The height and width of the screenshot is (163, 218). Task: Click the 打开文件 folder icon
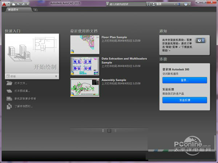pyautogui.click(x=9, y=83)
